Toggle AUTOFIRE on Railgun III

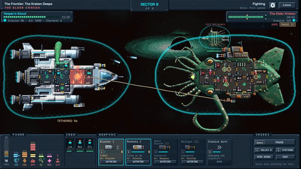[x=192, y=162]
